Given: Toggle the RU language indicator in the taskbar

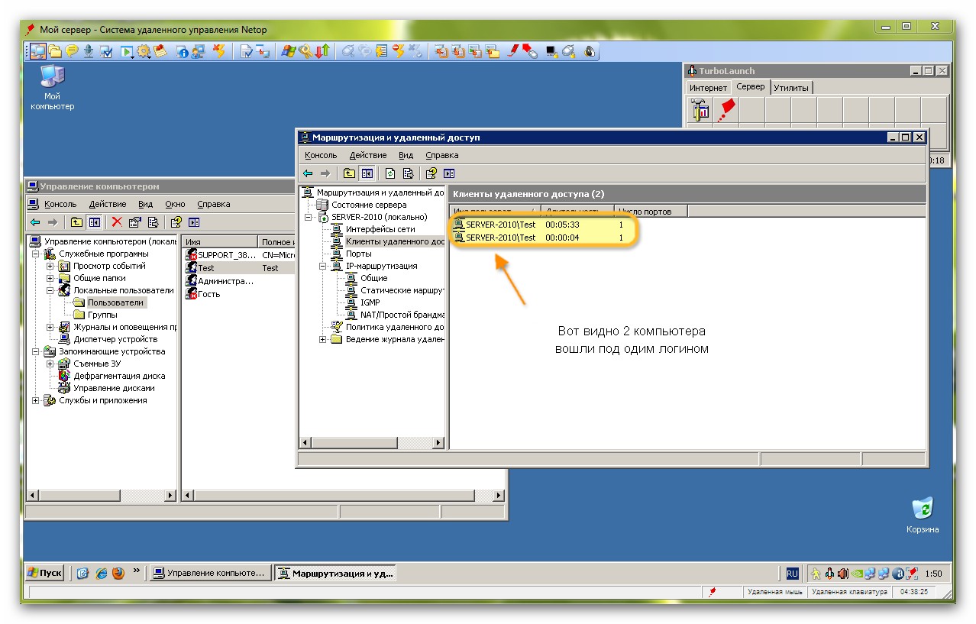Looking at the screenshot, I should pos(792,573).
